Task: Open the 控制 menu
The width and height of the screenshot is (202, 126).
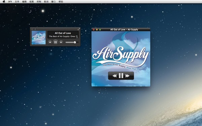Action: coord(39,2)
